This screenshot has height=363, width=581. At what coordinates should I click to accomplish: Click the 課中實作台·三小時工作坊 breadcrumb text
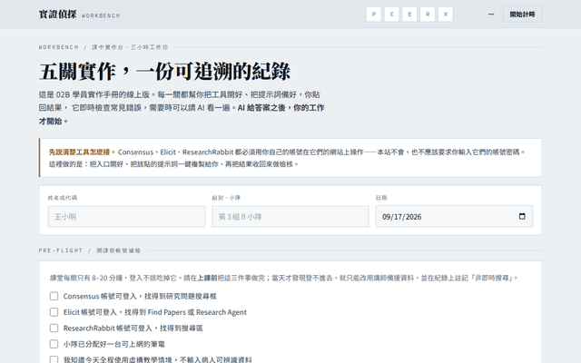click(x=130, y=47)
